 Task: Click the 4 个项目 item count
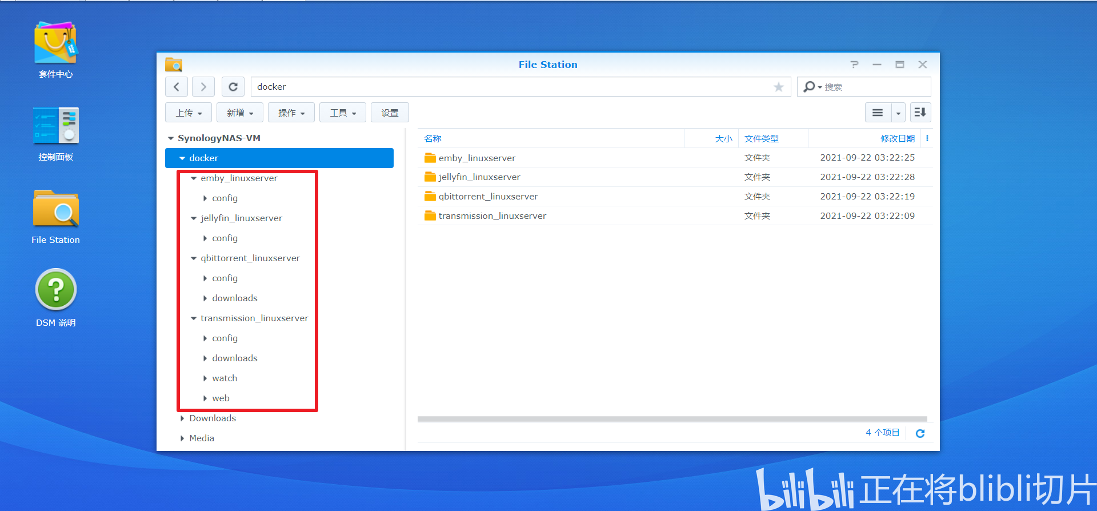tap(882, 433)
